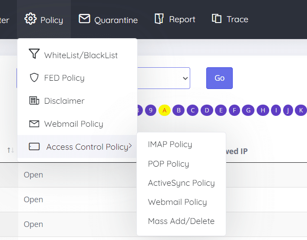Screen dimensions: 307x240
Task: Click the Trace icon in navigation
Action: click(x=217, y=19)
